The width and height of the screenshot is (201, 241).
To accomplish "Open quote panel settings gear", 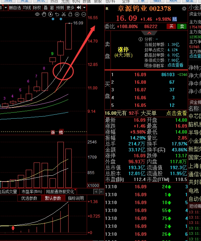I will (x=184, y=9).
